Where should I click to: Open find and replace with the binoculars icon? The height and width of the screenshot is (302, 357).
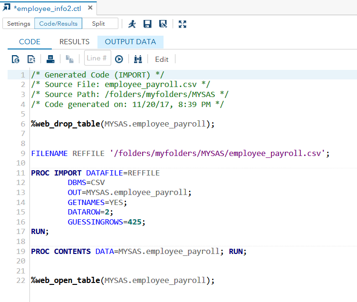tap(138, 59)
